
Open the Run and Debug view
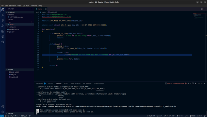(x=3, y=26)
